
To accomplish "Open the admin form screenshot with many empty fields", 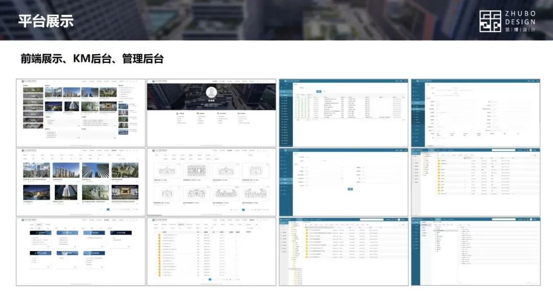I will coord(476,113).
